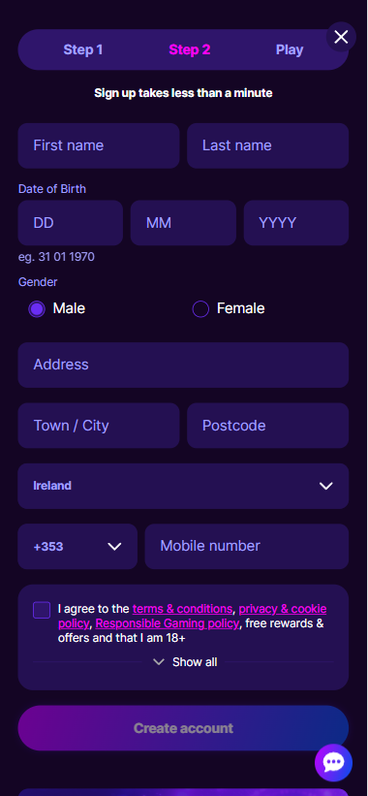This screenshot has width=368, height=796.
Task: Select the Female gender option
Action: 229,308
